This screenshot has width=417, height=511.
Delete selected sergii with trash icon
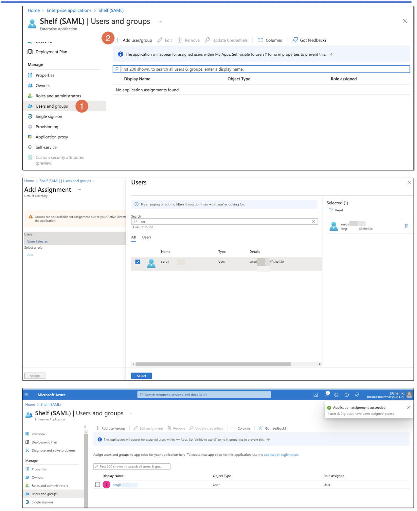[407, 226]
